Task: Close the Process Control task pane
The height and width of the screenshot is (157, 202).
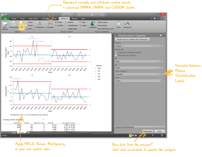Action: tap(164, 36)
